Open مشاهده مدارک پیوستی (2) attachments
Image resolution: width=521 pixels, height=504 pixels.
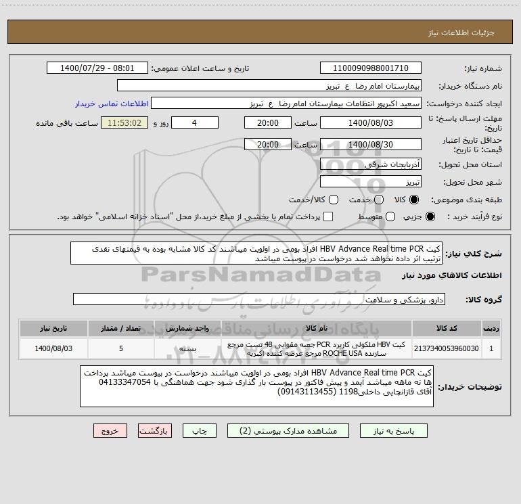coord(288,430)
